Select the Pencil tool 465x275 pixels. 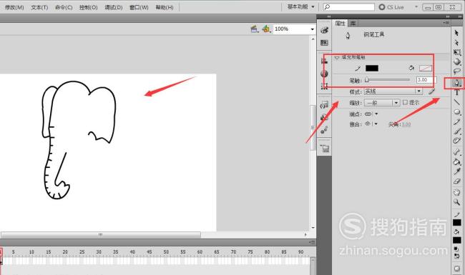456,121
